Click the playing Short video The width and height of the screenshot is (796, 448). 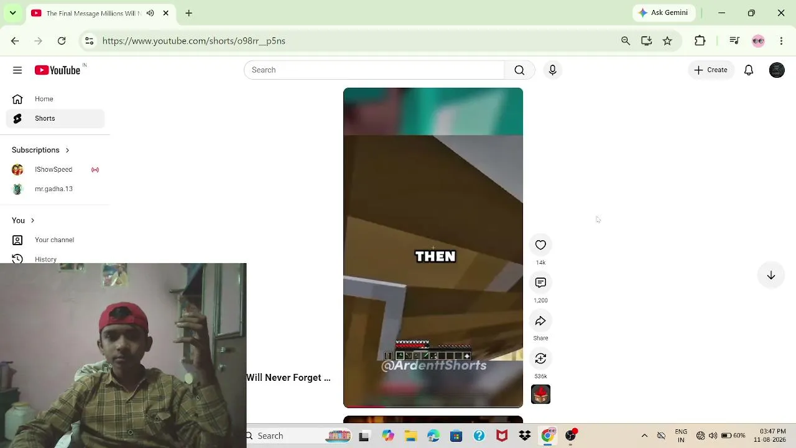point(433,248)
